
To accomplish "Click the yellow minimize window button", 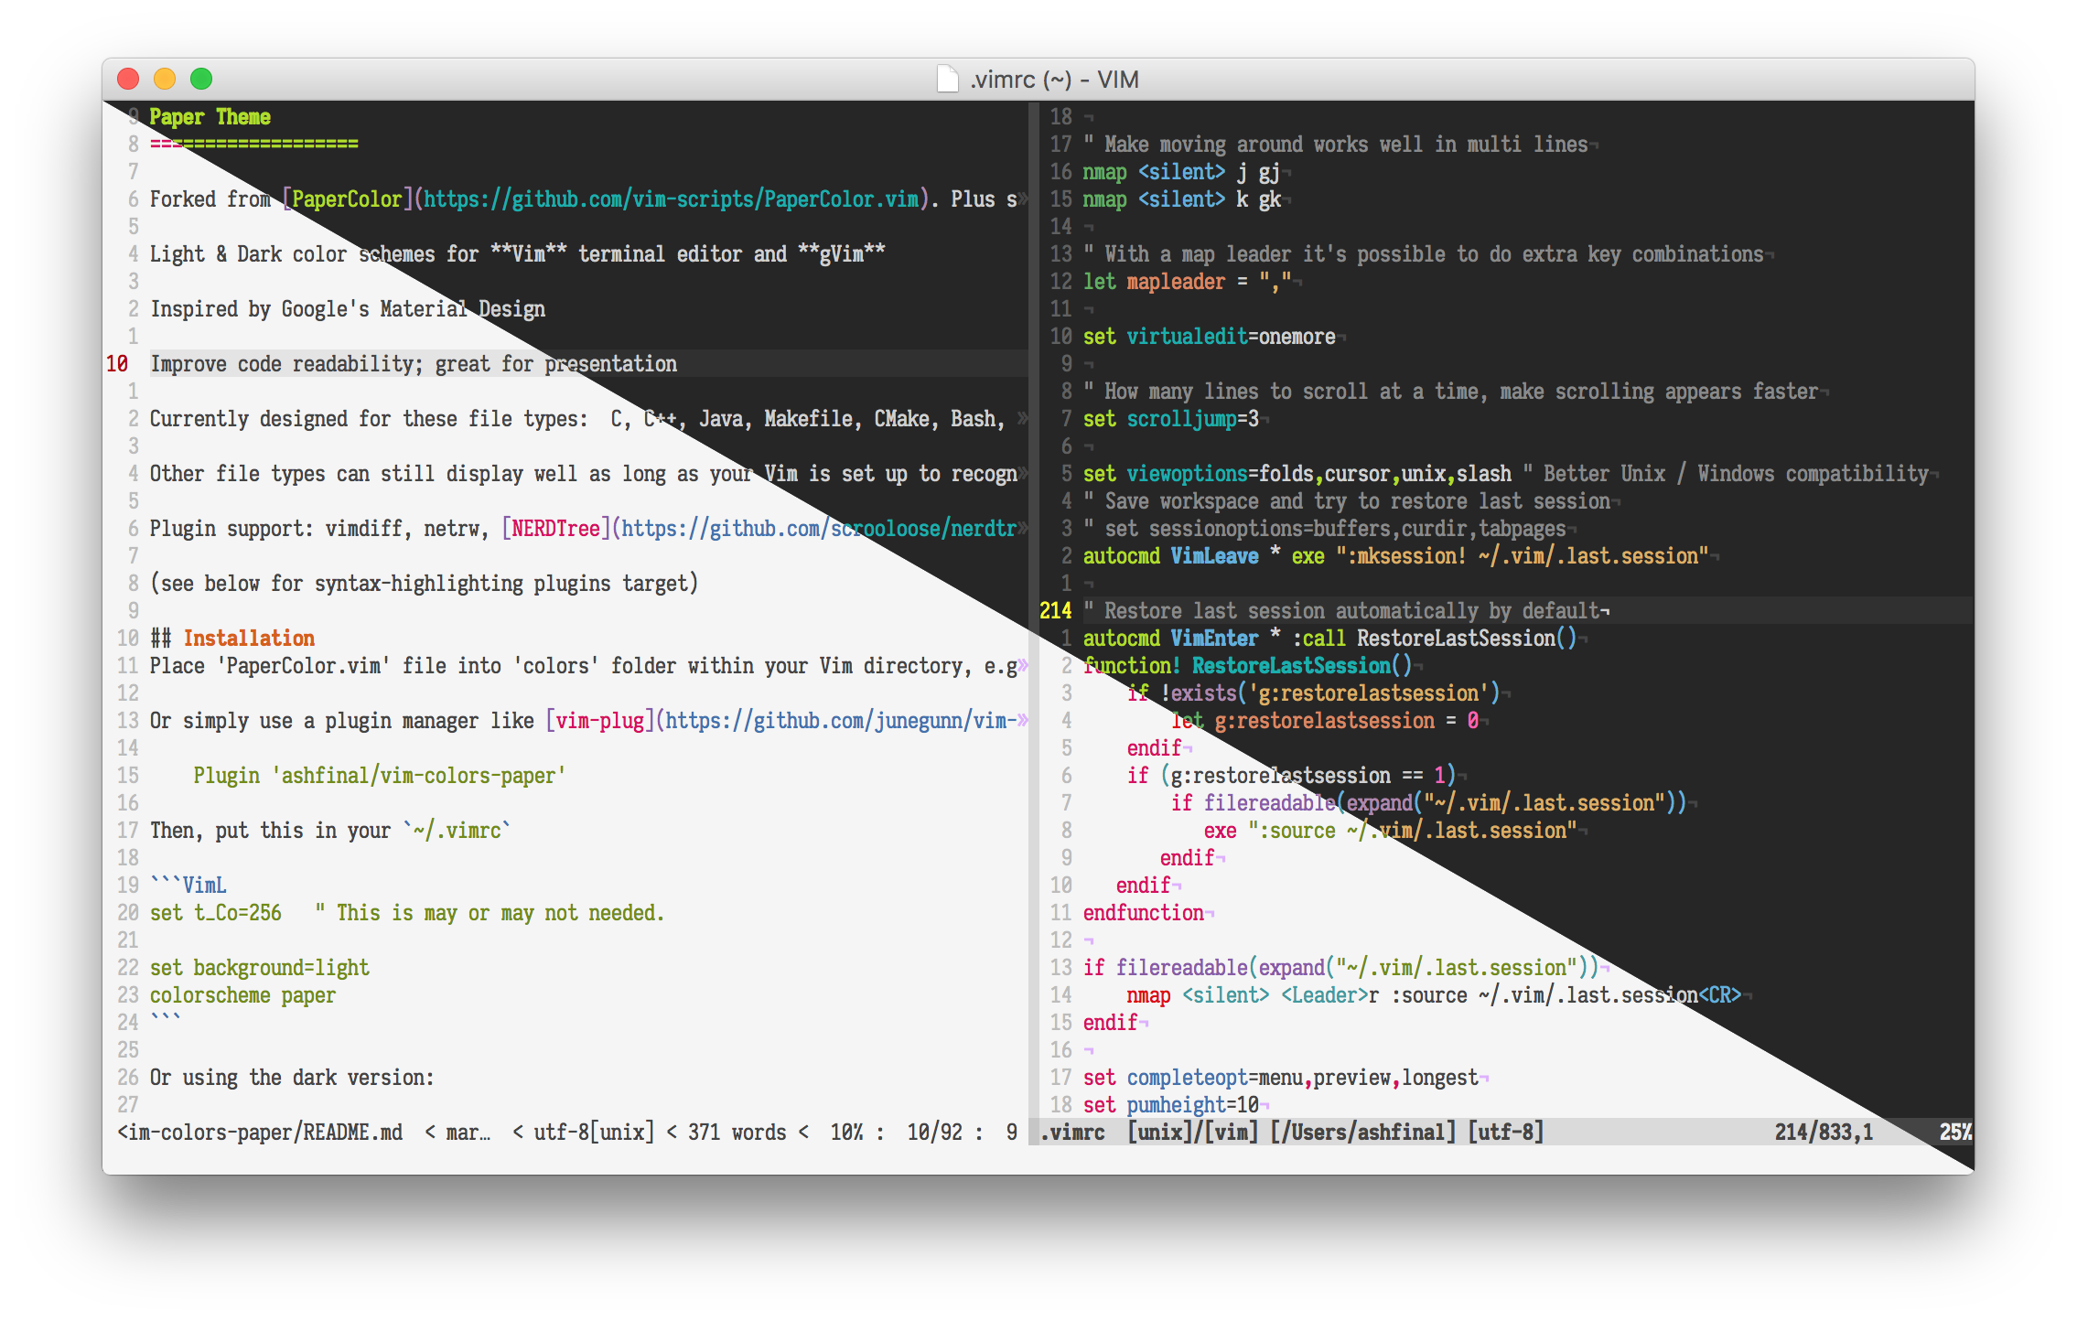I will 165,80.
